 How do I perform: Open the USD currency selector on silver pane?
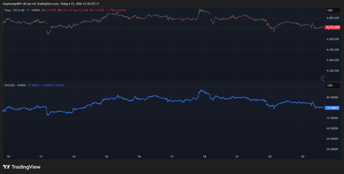click(x=330, y=85)
